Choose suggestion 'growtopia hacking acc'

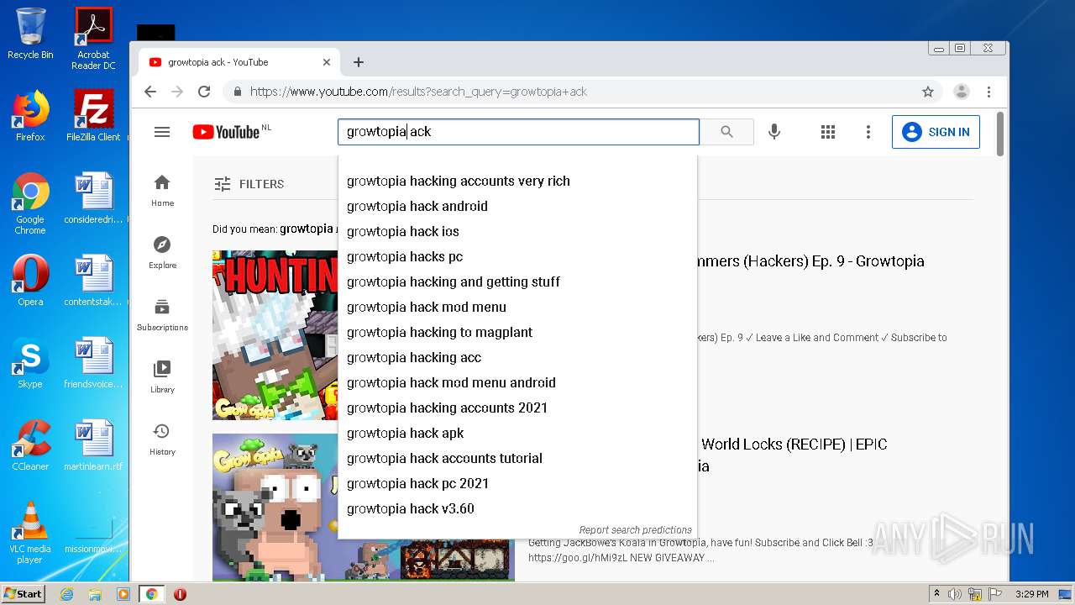pos(517,357)
